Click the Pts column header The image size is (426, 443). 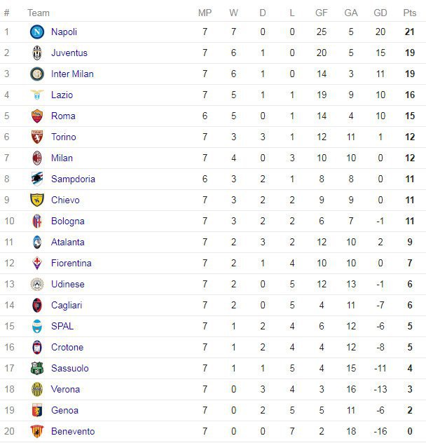(x=410, y=13)
